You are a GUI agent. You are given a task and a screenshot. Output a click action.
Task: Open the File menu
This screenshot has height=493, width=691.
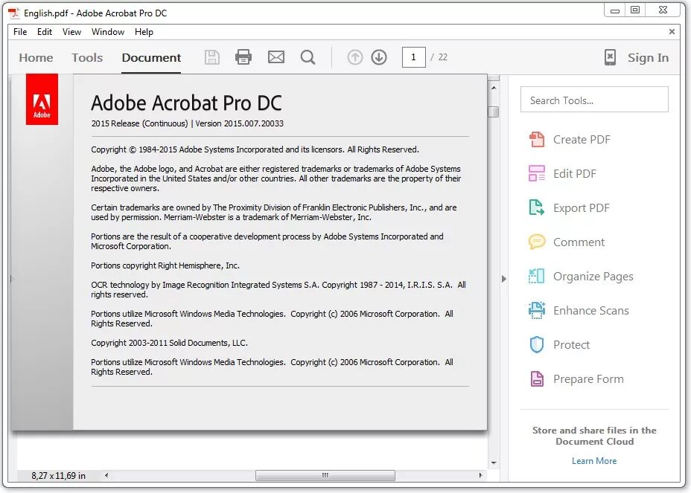20,32
